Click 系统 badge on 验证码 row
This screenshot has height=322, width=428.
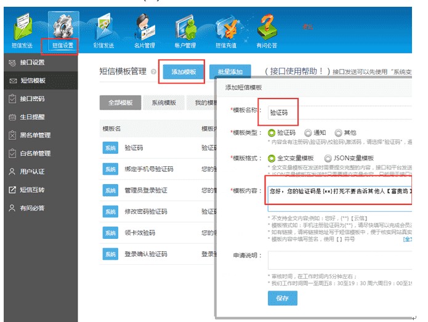pos(111,148)
